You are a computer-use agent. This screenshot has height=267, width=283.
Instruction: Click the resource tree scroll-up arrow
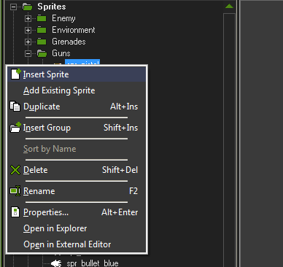tap(229, 7)
